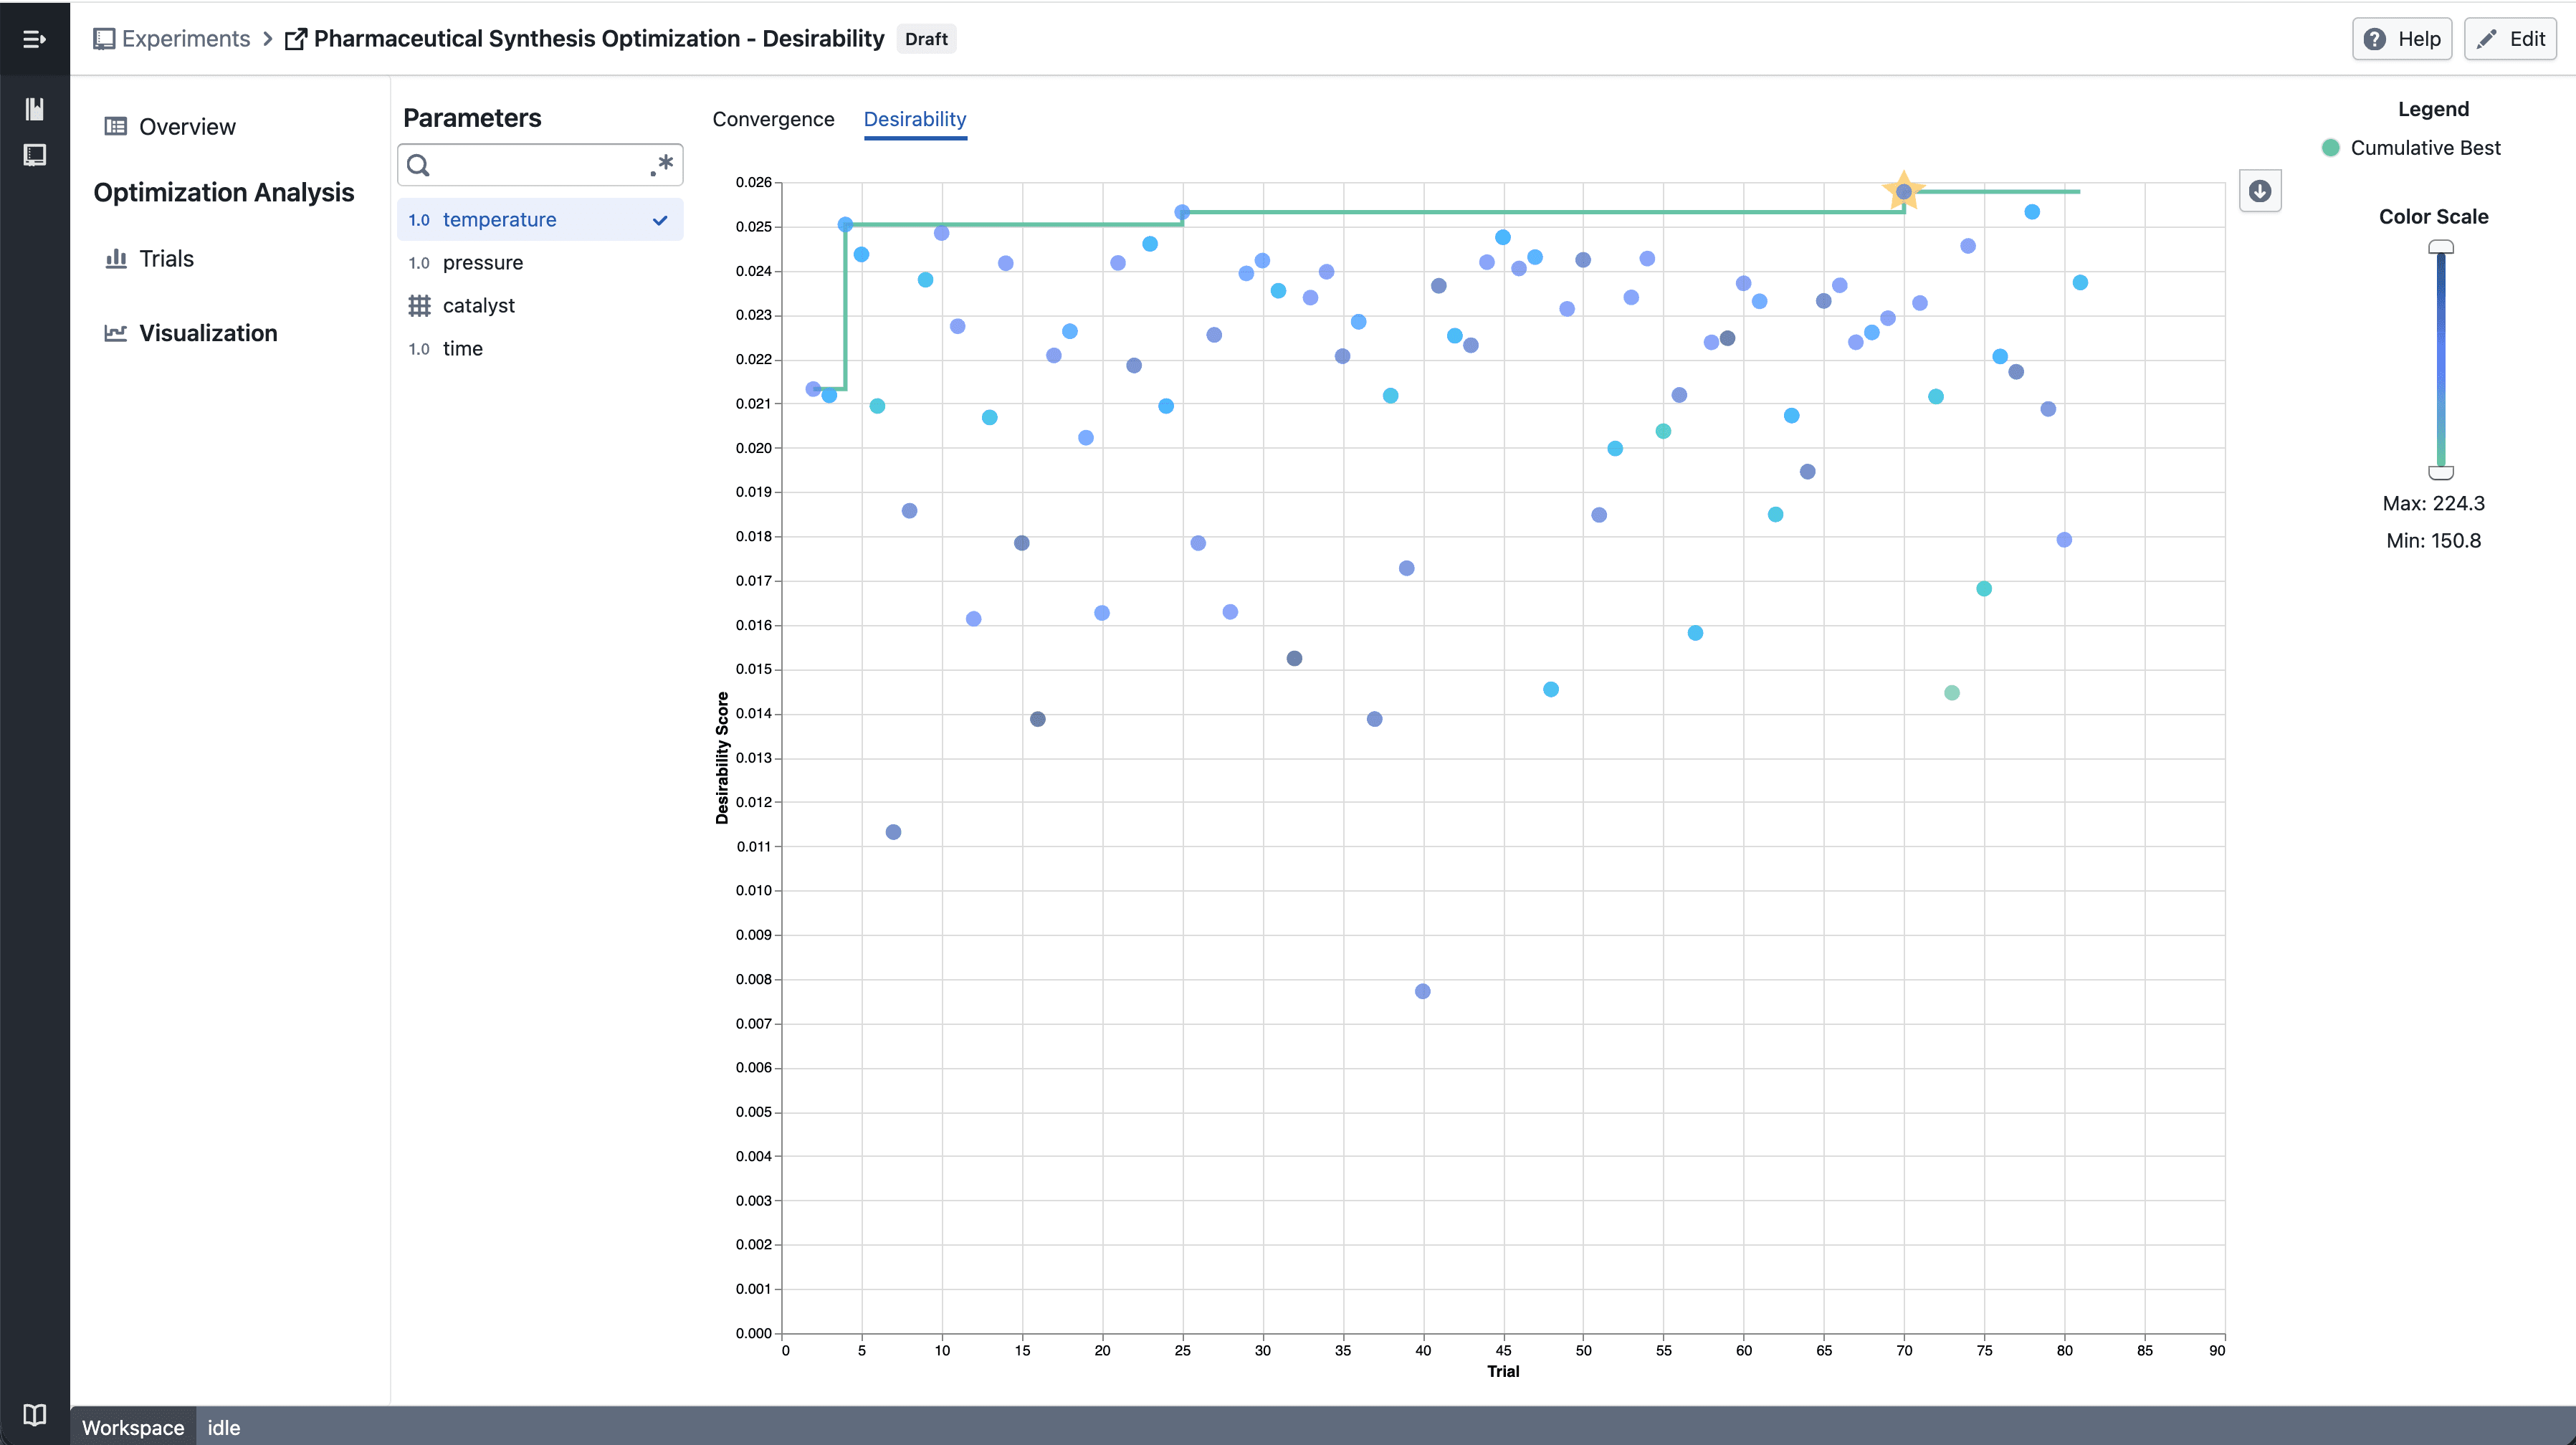Click the Cumulative Best legend label

[x=2425, y=148]
